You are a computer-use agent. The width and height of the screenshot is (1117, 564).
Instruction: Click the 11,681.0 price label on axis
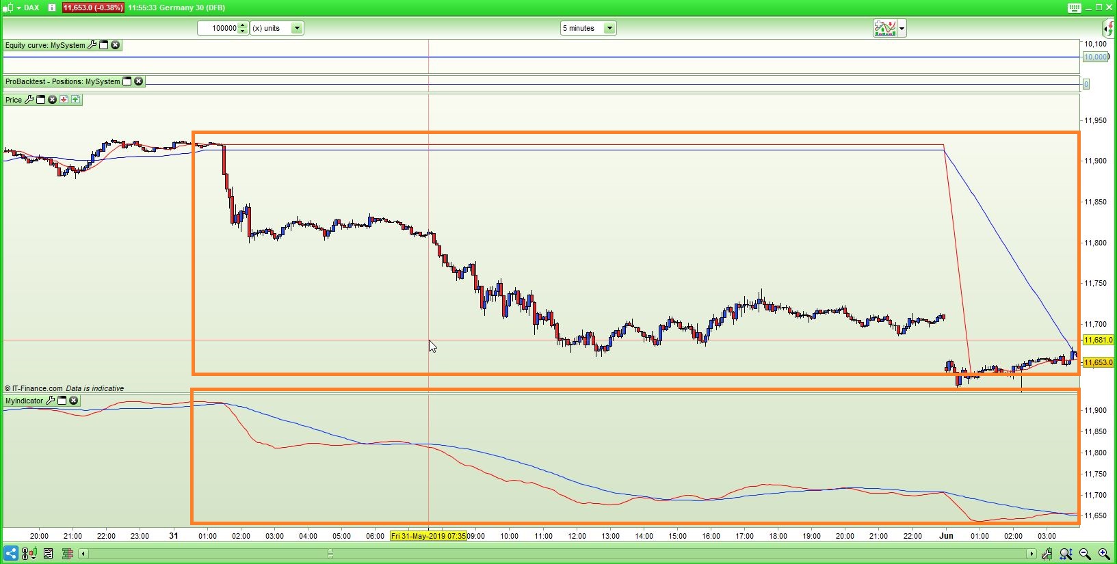(1099, 340)
